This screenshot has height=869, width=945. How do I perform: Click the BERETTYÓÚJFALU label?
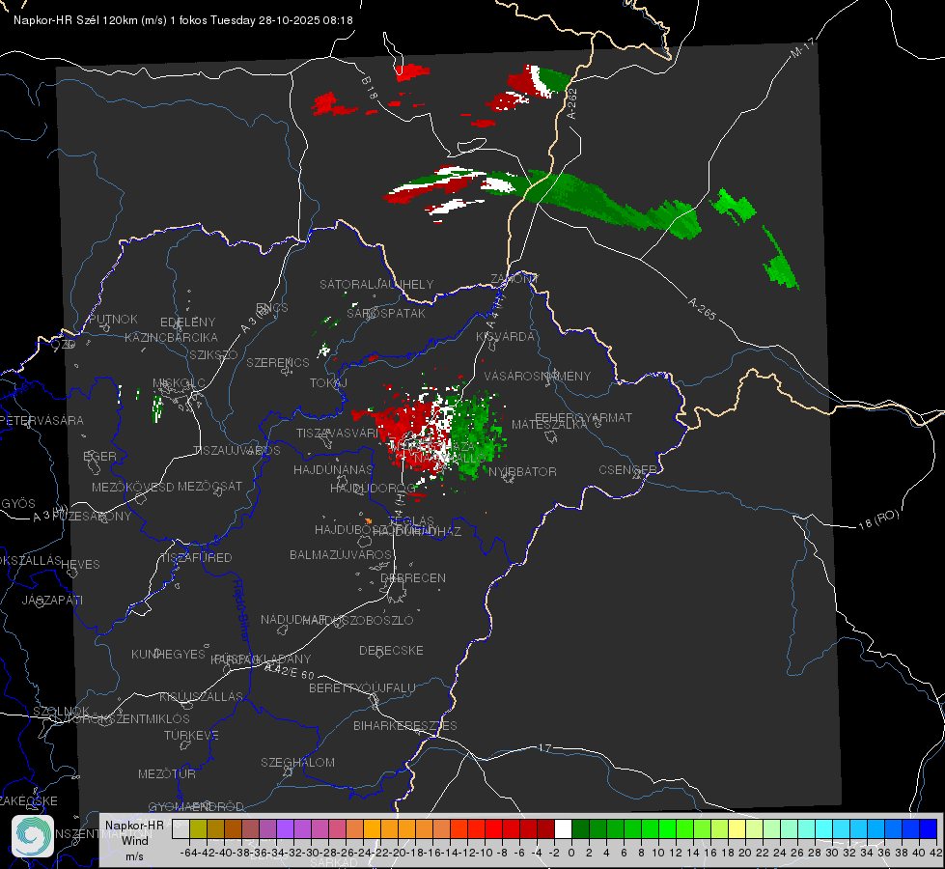pyautogui.click(x=362, y=687)
